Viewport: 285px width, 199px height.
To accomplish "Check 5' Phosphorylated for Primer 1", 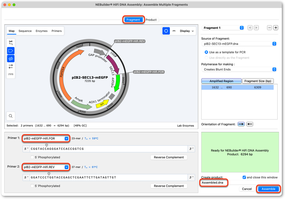I will (x=32, y=157).
